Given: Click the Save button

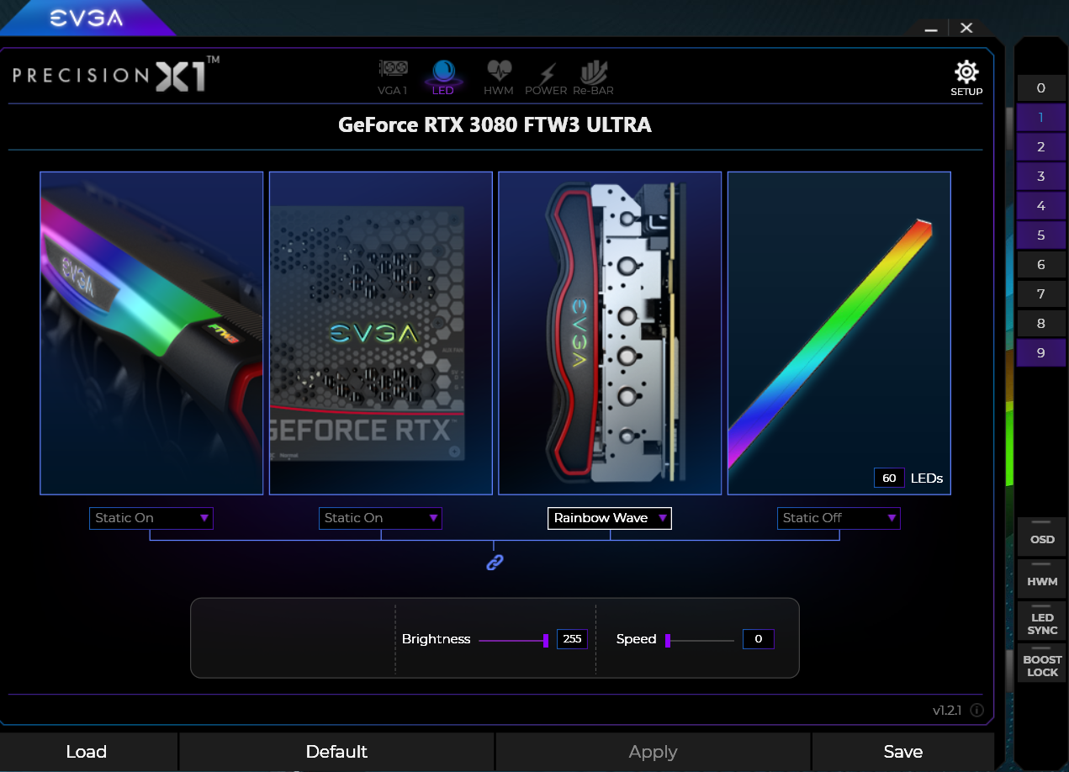Looking at the screenshot, I should pos(903,752).
